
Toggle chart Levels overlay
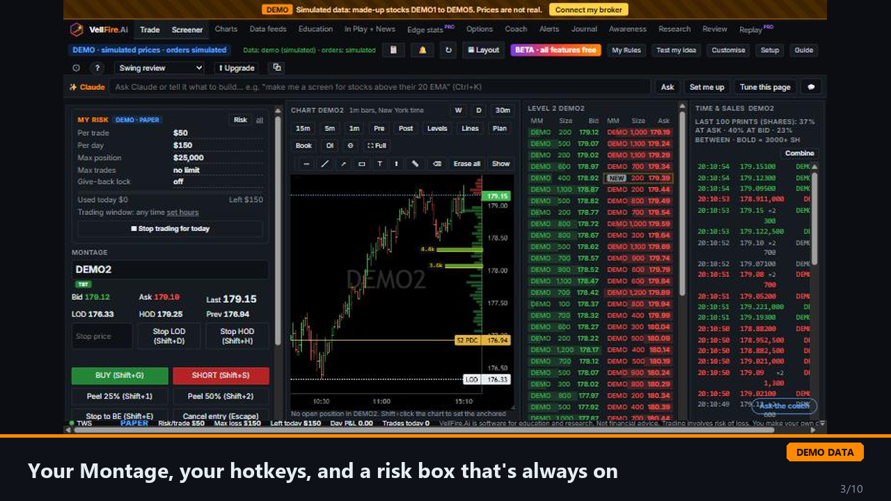437,128
